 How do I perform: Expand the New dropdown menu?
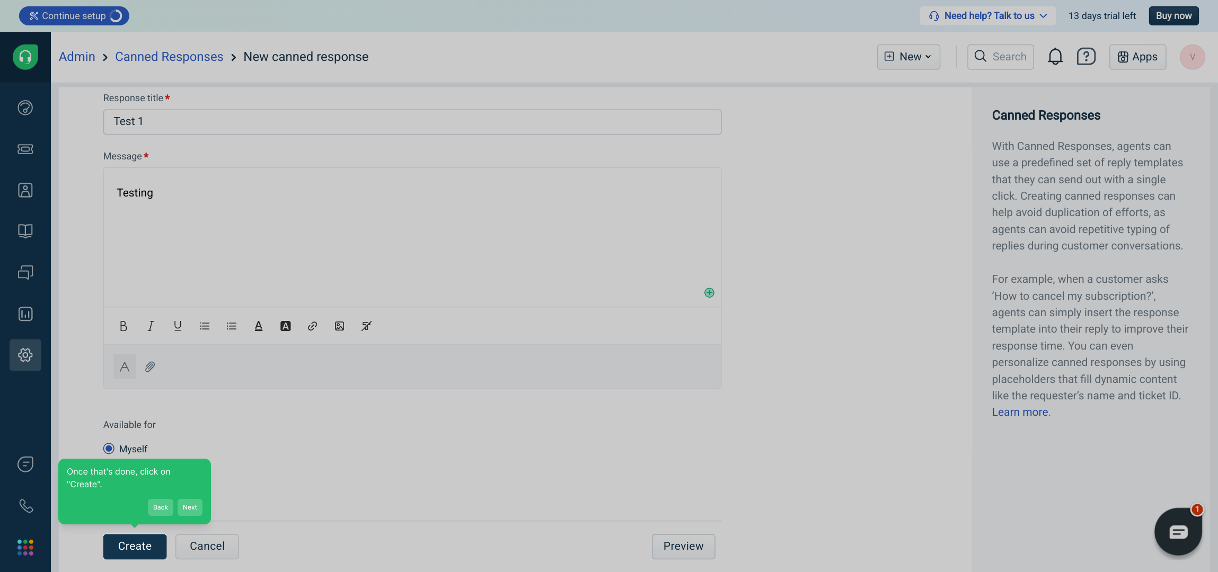click(x=908, y=57)
